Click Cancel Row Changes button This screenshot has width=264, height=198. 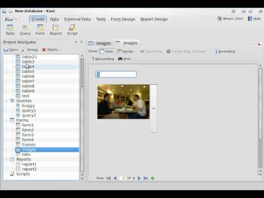[x=186, y=51]
